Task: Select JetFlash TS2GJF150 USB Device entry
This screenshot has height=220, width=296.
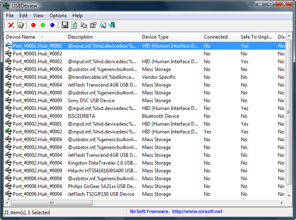Action: tap(101, 194)
